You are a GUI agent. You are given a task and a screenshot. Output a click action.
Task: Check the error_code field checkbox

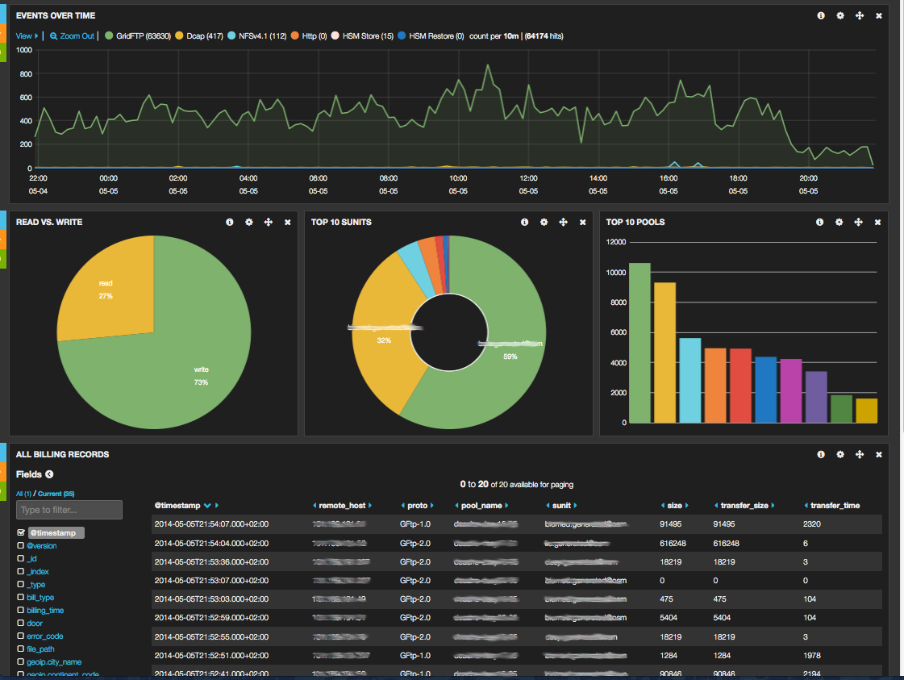[21, 636]
